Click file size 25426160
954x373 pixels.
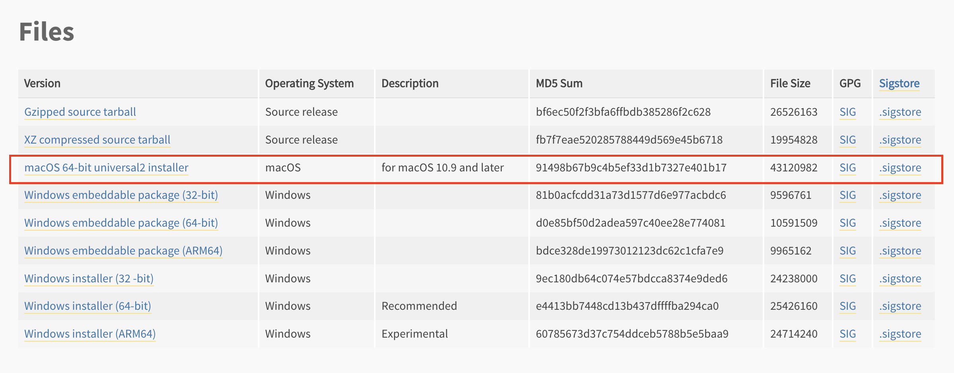[794, 306]
